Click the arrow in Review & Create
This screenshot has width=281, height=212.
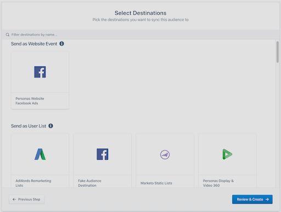(x=267, y=199)
